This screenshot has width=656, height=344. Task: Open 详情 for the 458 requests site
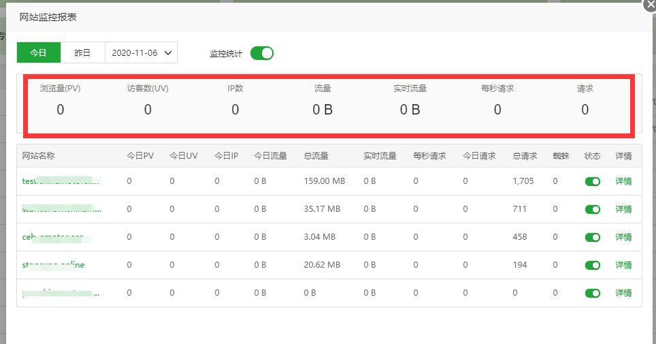(x=623, y=237)
